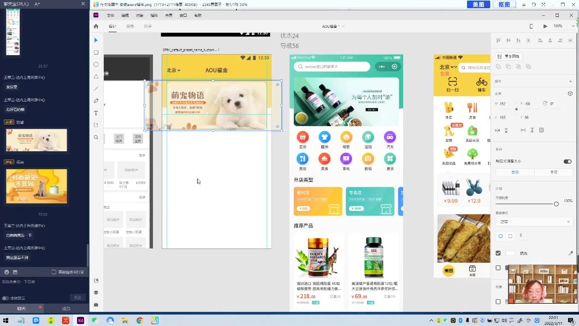This screenshot has width=579, height=326.
Task: Toggle the 填充 fill checkbox
Action: coord(498,253)
